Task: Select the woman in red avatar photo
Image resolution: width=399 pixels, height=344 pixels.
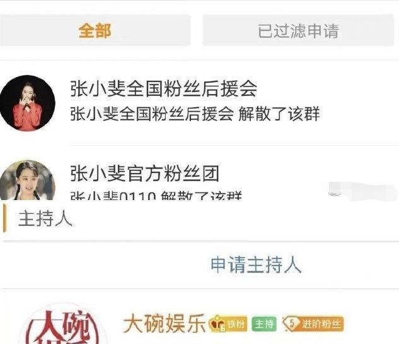Action: [28, 103]
